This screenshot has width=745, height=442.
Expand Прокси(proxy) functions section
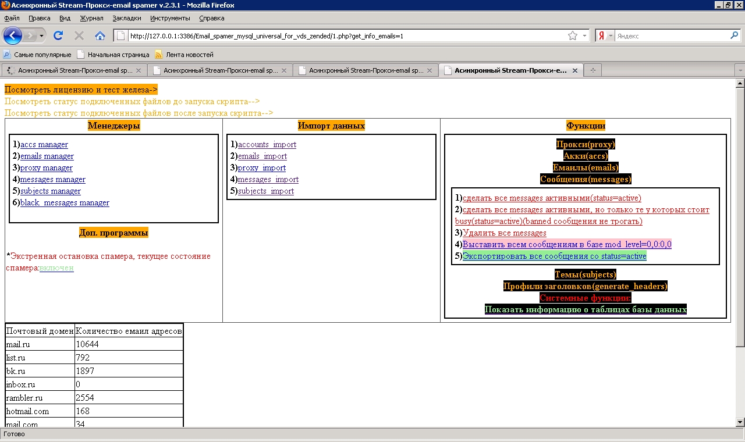(586, 144)
